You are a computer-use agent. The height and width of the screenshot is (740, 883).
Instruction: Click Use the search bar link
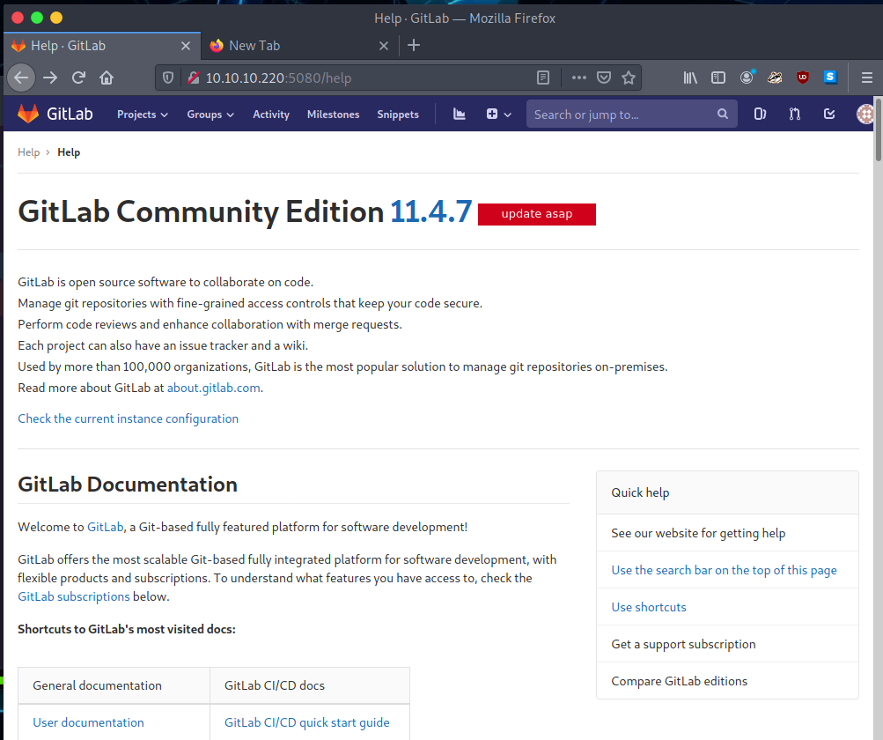tap(724, 570)
